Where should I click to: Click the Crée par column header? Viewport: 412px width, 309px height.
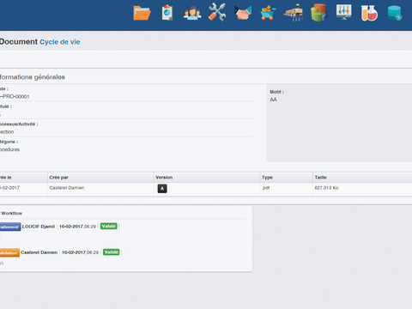pyautogui.click(x=58, y=178)
